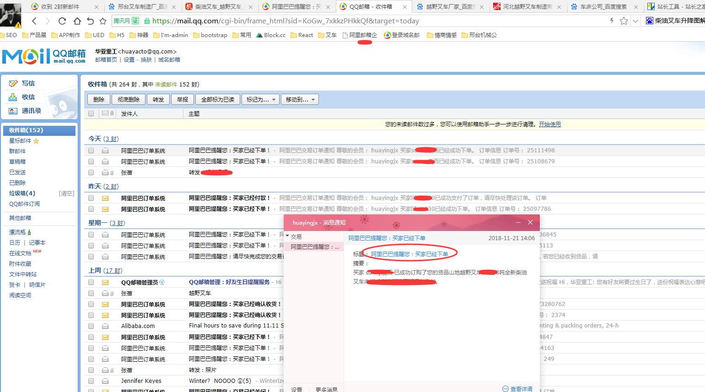This screenshot has height=392, width=705.
Task: Click the verified badge beside QQ邮箱管理员
Action: click(162, 282)
